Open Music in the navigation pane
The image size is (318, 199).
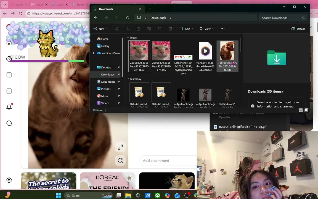105,96
